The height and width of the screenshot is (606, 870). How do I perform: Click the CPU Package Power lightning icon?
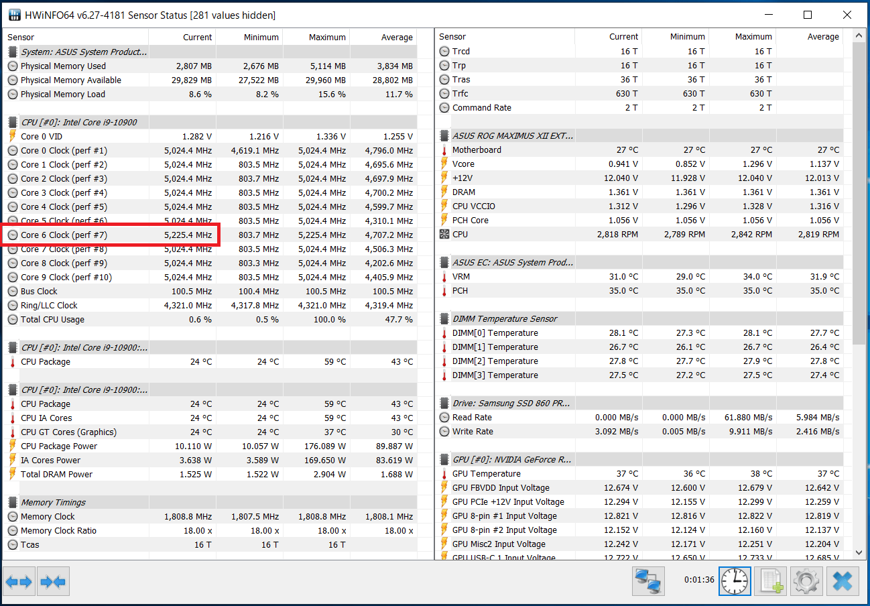pyautogui.click(x=13, y=446)
